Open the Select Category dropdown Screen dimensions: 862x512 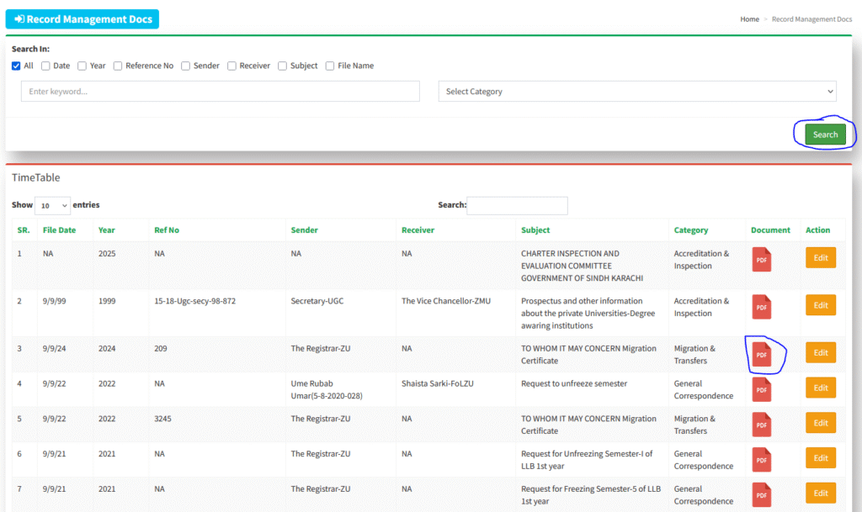tap(637, 92)
